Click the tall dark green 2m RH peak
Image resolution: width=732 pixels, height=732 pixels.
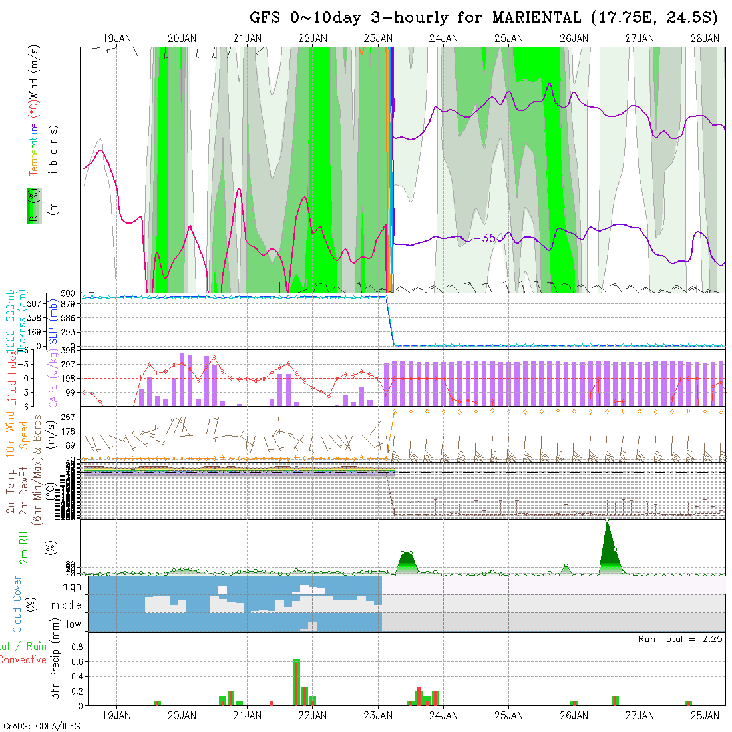point(607,546)
